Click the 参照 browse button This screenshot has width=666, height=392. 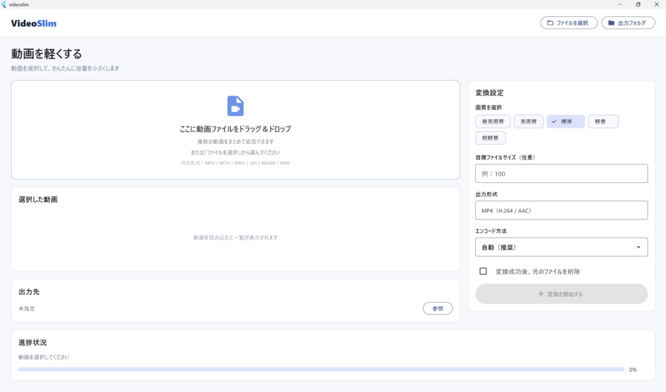pyautogui.click(x=438, y=309)
